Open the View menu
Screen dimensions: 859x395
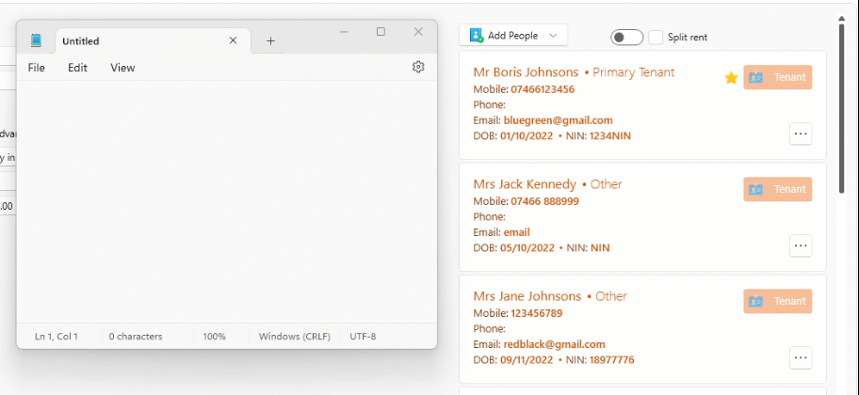pos(122,68)
